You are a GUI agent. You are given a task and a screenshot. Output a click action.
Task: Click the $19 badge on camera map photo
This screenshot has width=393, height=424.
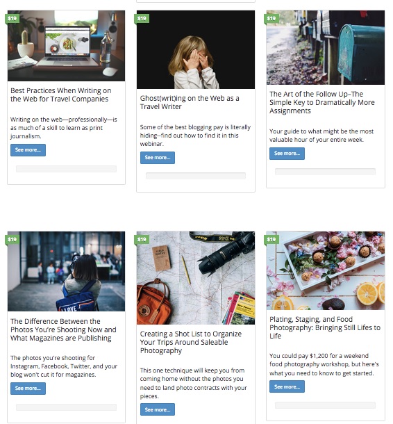tap(142, 239)
